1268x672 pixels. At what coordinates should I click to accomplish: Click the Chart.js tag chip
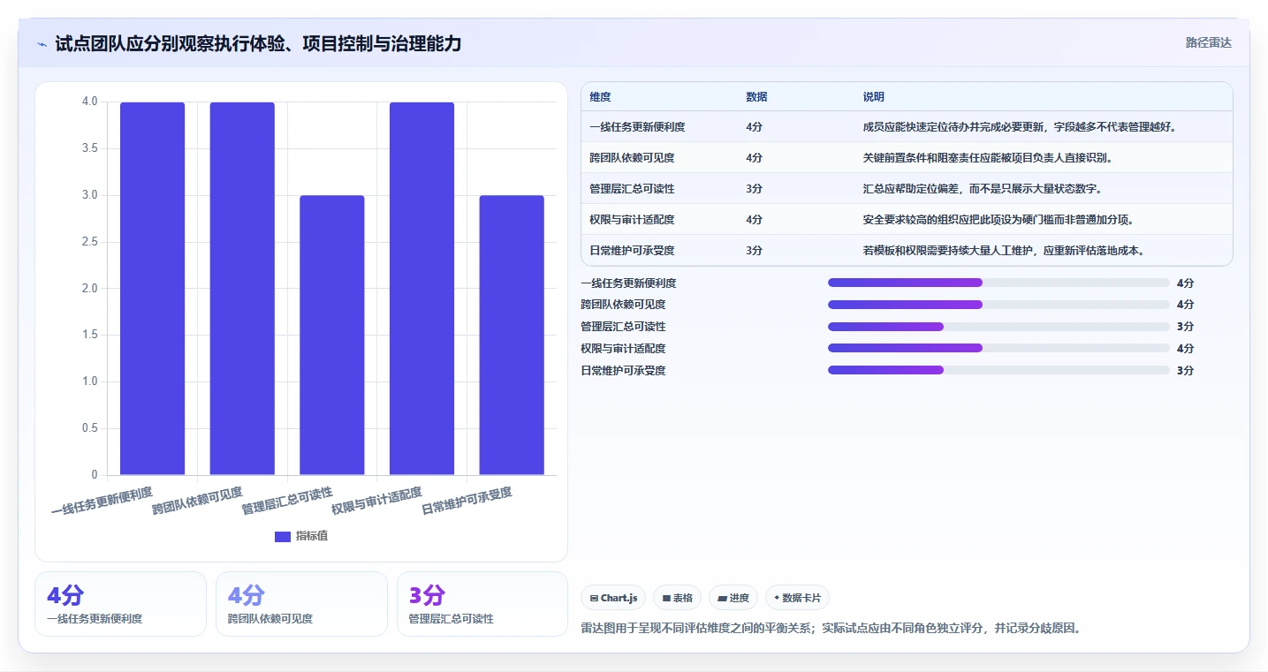613,598
